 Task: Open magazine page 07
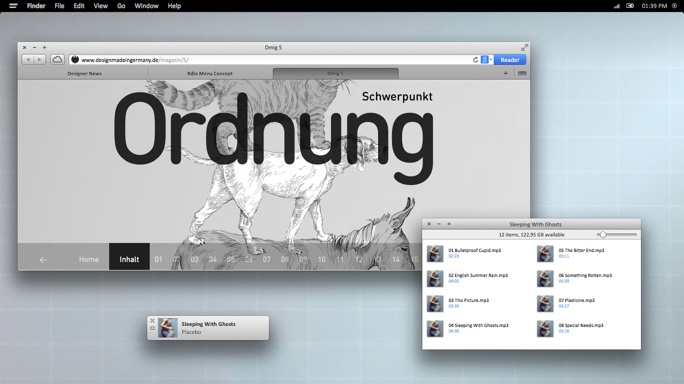(267, 259)
